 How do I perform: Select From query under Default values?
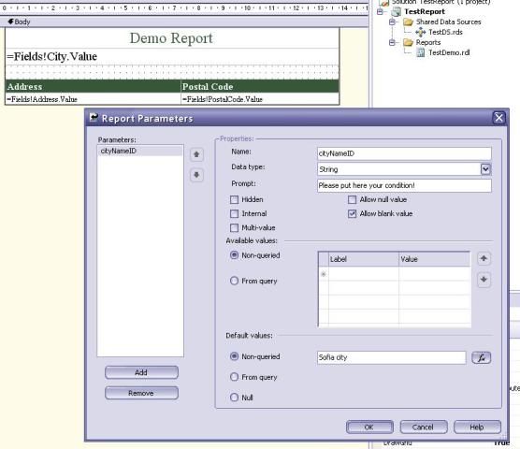tap(234, 377)
